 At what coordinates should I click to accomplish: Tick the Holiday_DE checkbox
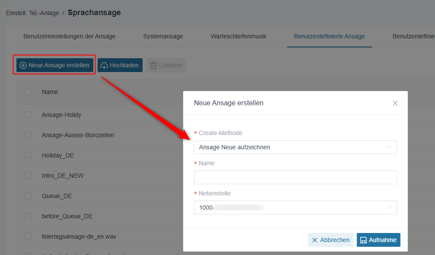(28, 155)
